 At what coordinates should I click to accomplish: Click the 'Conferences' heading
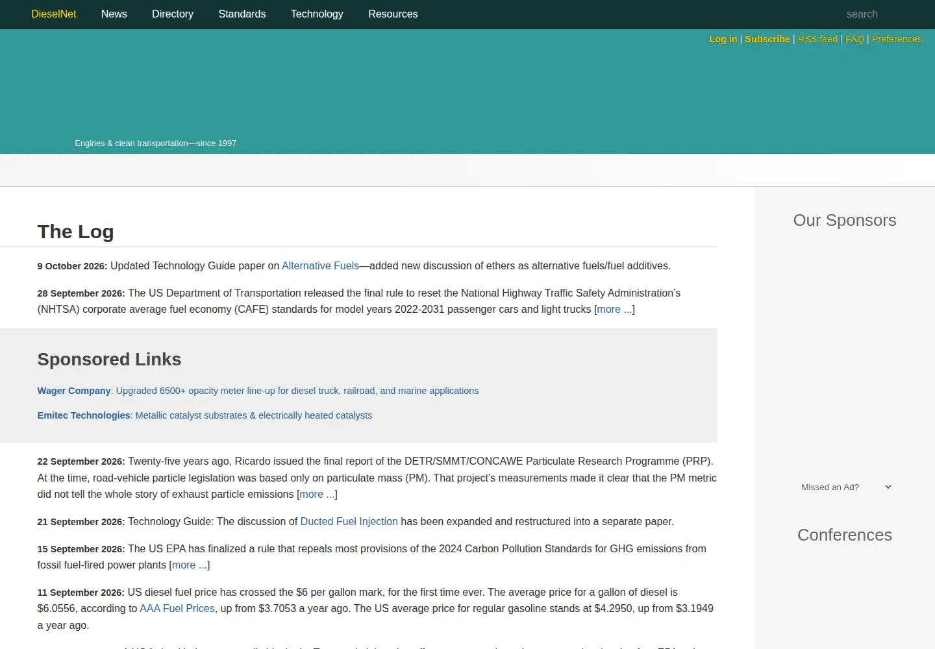[x=845, y=535]
